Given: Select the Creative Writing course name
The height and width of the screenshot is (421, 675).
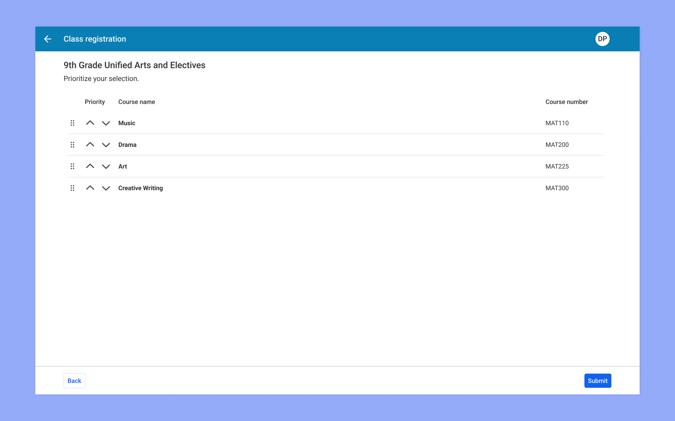Looking at the screenshot, I should pos(140,188).
